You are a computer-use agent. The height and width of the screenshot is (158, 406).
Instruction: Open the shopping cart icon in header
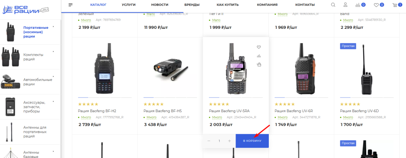click(395, 5)
